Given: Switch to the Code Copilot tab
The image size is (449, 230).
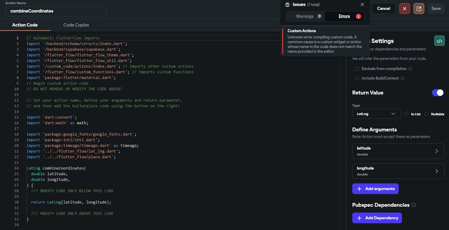Looking at the screenshot, I should point(76,25).
